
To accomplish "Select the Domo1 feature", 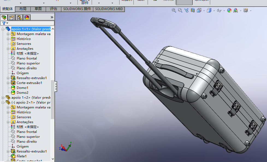I will (x=22, y=88).
